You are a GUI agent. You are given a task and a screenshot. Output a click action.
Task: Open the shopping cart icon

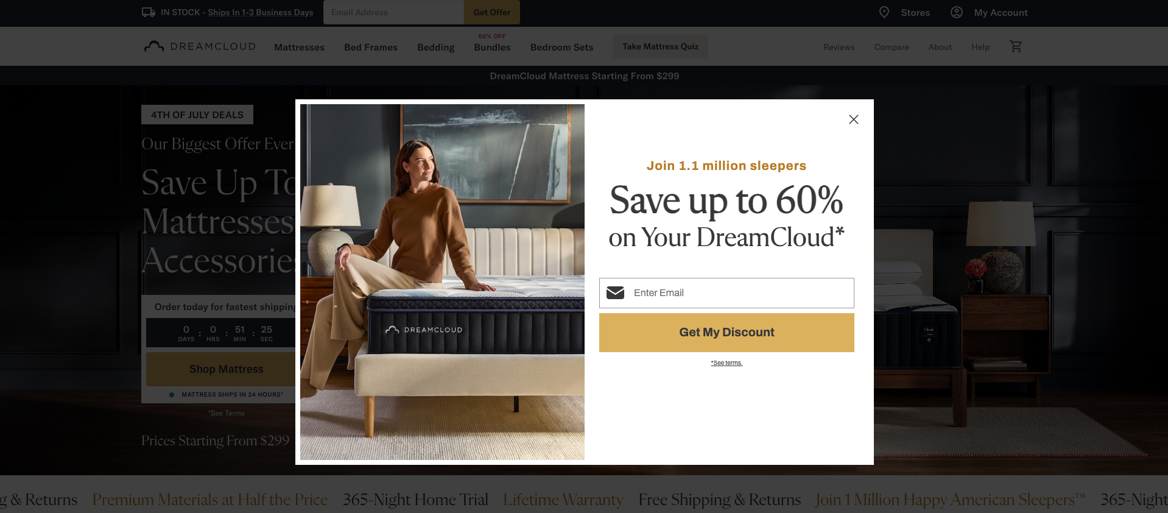pos(1016,46)
